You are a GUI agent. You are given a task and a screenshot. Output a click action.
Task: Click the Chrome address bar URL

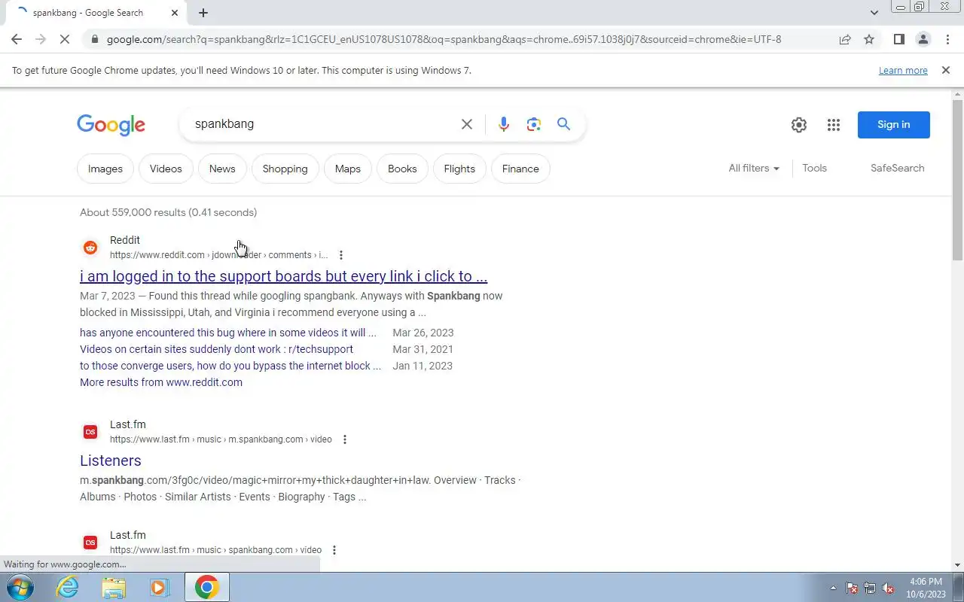444,39
